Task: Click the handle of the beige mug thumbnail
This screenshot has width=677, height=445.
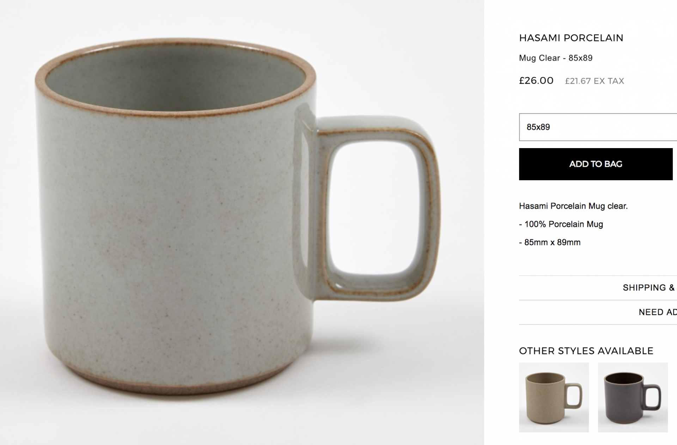Action: point(579,395)
